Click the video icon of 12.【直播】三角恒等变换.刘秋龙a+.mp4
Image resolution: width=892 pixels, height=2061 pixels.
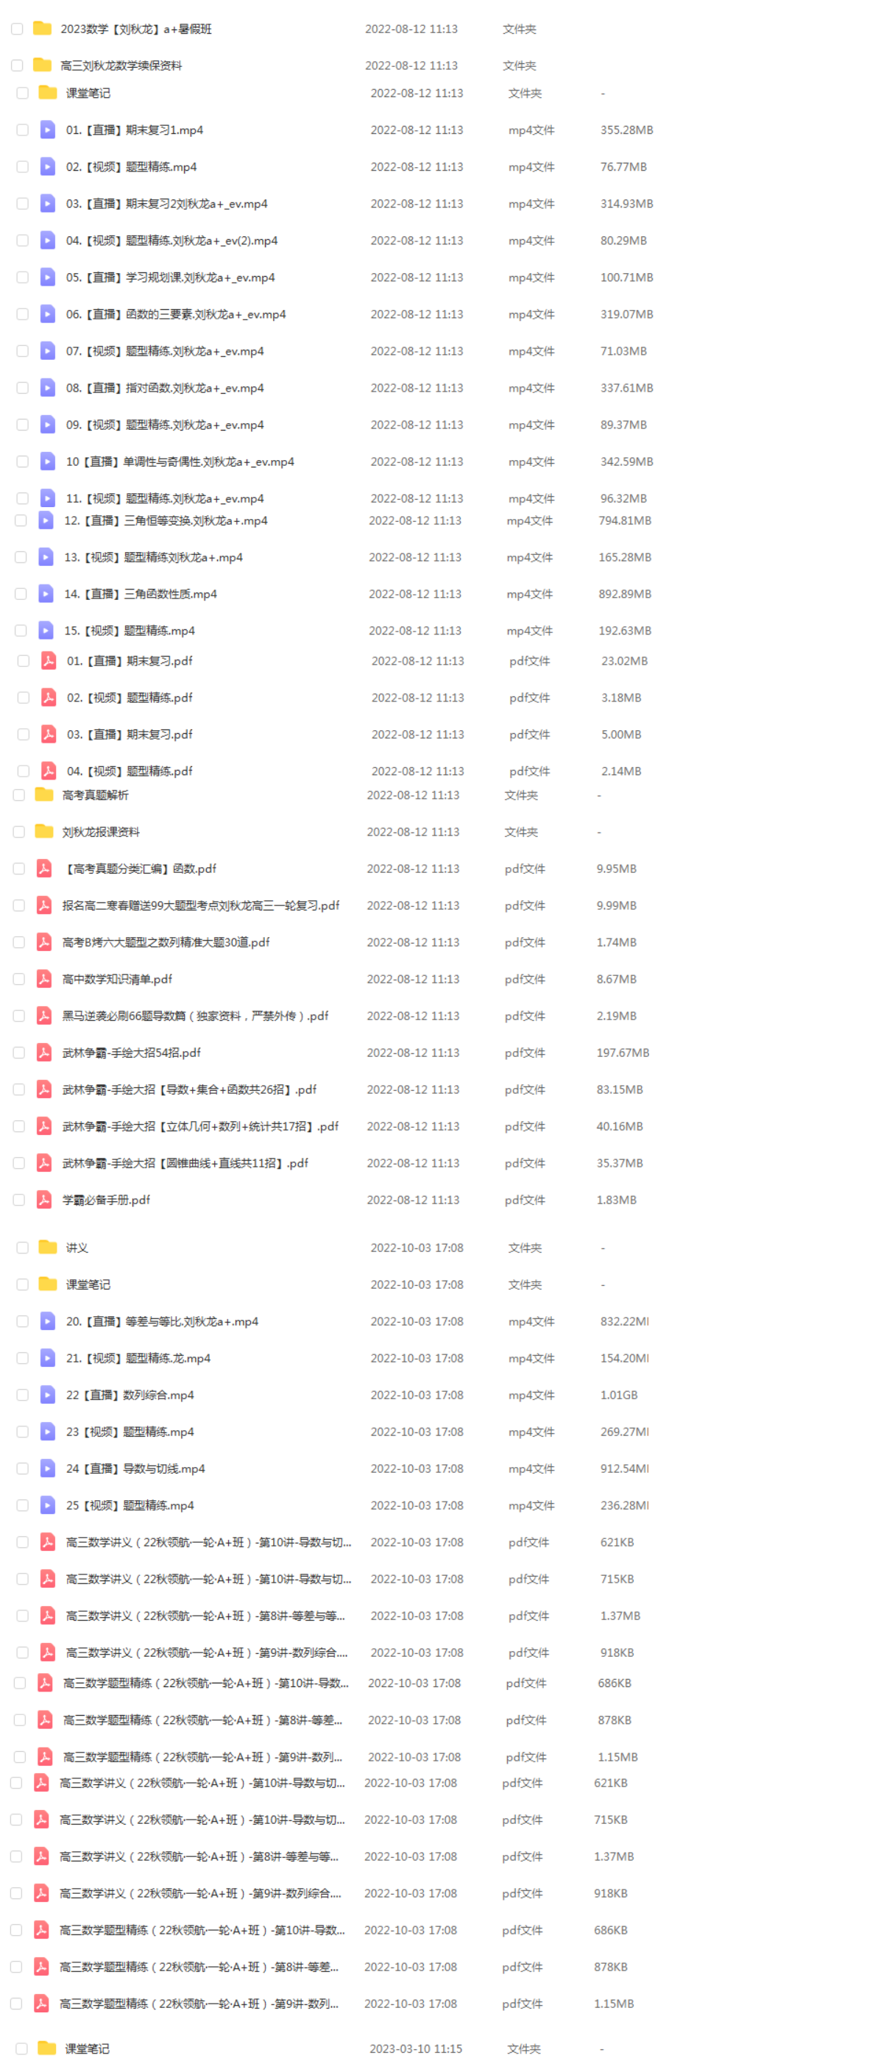pyautogui.click(x=46, y=520)
